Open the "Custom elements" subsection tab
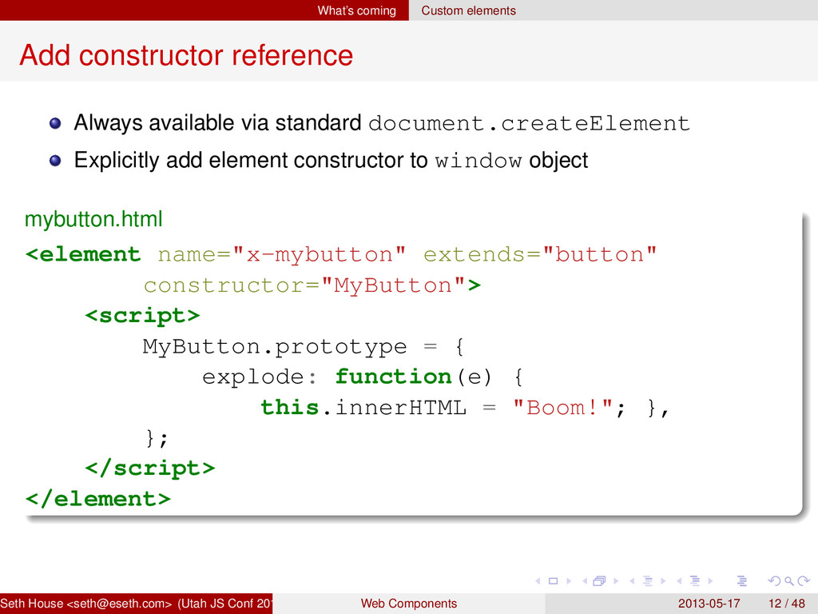The image size is (818, 614). (x=468, y=10)
